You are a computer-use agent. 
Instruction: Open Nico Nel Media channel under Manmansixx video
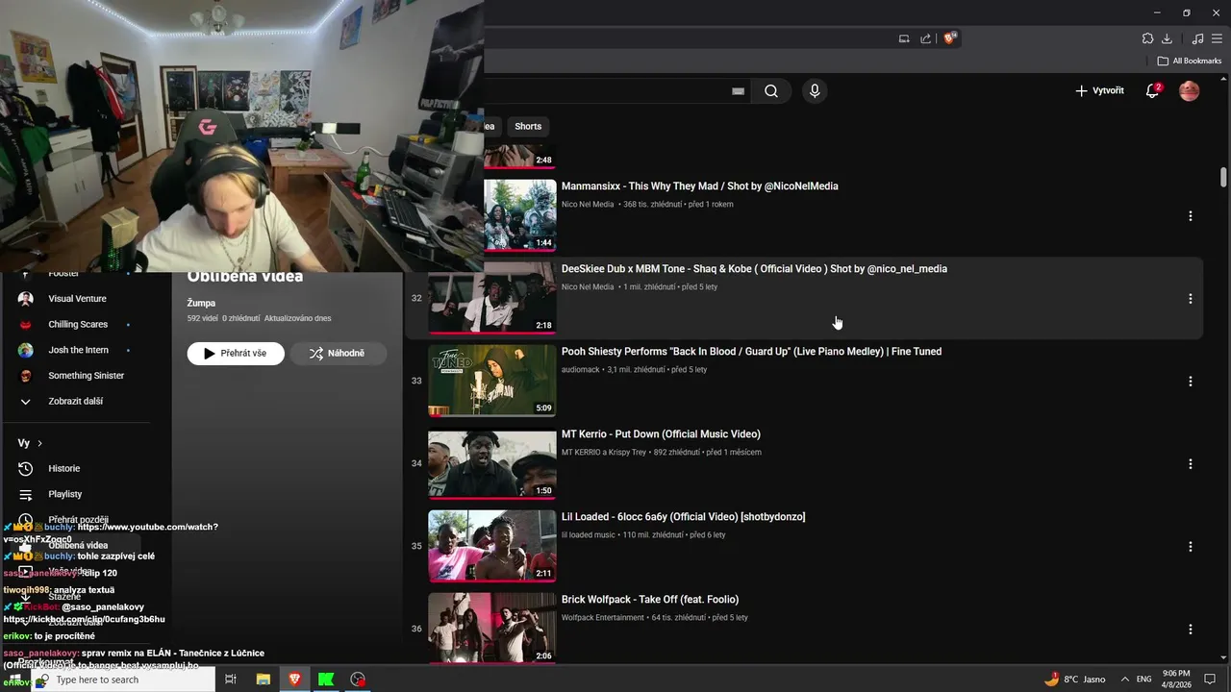point(588,204)
